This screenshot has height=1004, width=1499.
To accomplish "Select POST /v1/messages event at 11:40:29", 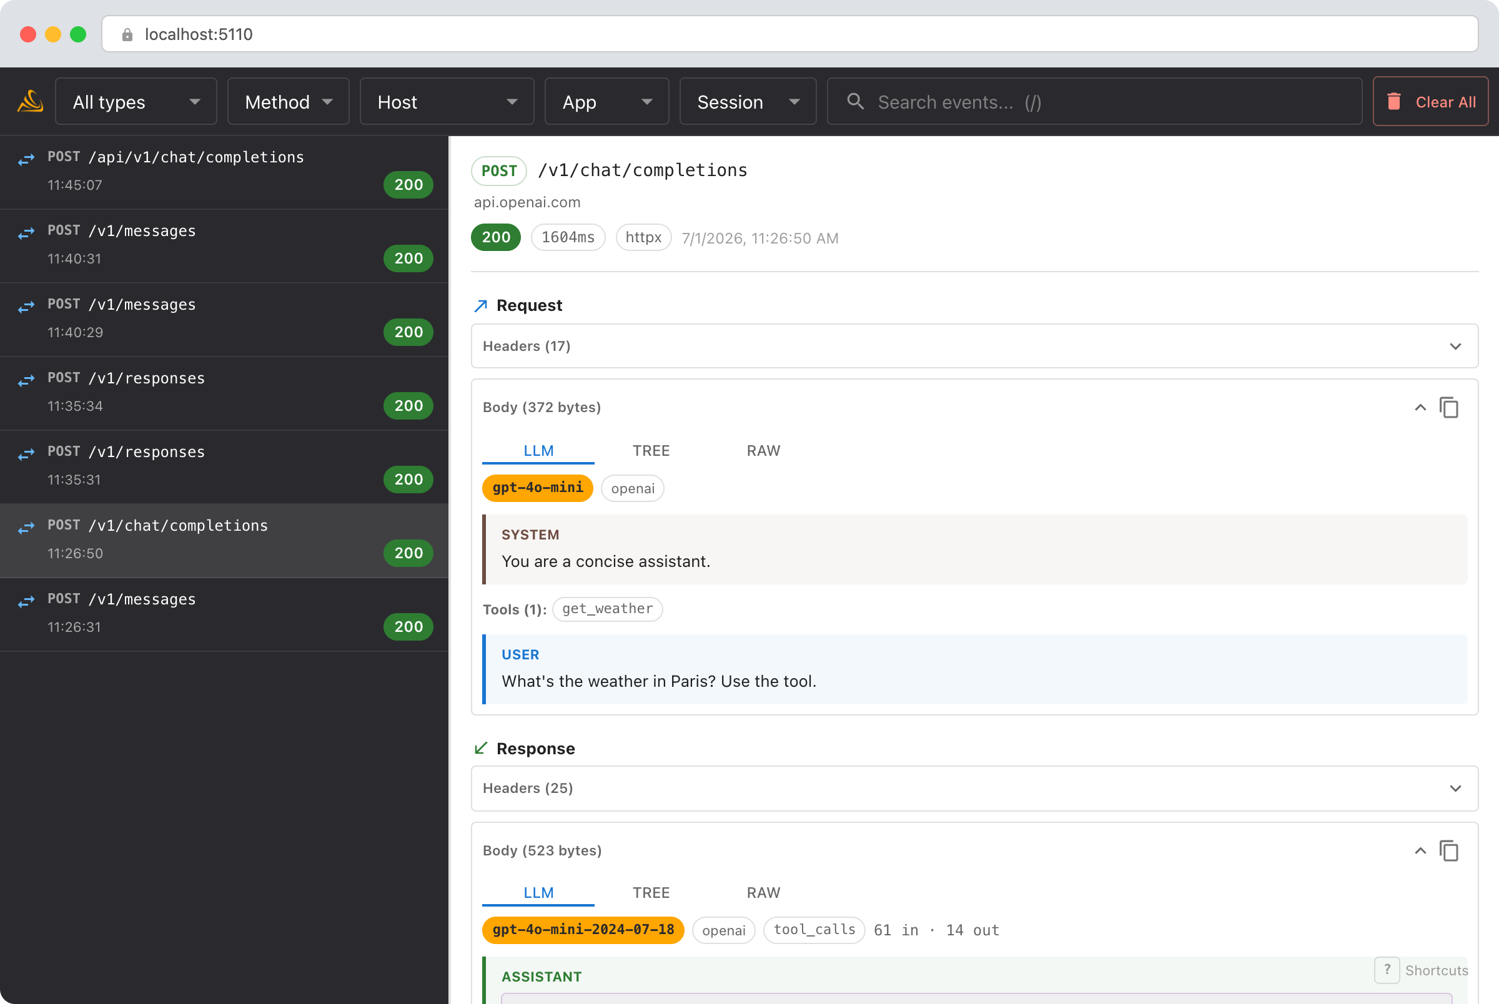I will (x=224, y=320).
